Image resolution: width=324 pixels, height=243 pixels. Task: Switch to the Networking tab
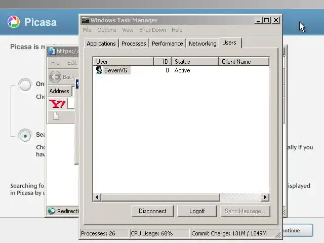(202, 44)
